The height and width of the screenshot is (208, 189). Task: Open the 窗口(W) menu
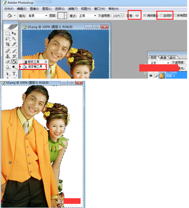100,9
